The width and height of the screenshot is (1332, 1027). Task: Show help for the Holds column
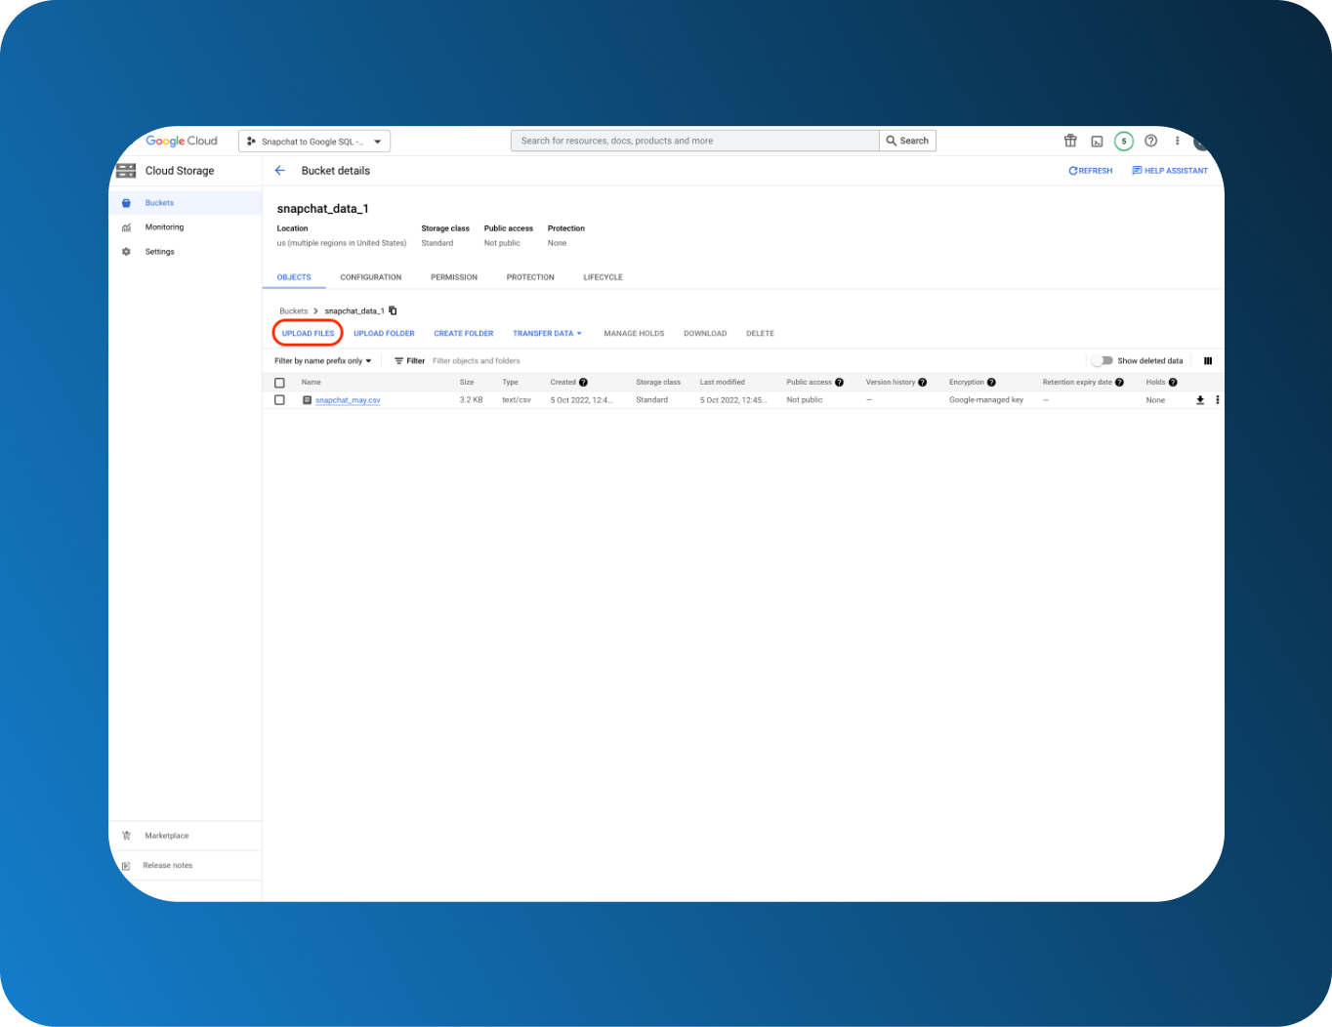click(1173, 383)
